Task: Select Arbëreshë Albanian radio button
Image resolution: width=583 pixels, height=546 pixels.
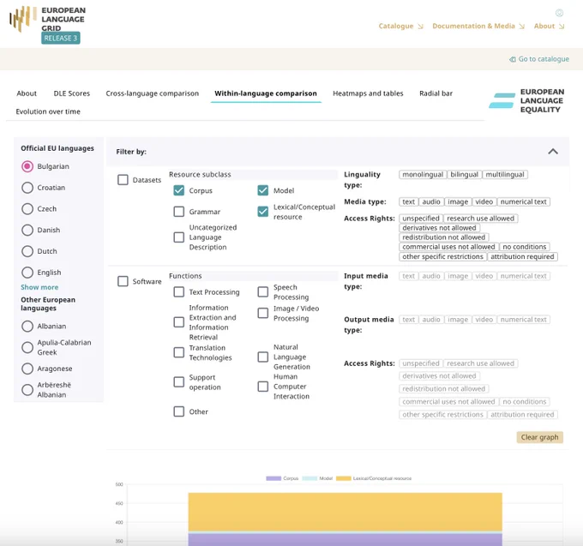Action: (27, 390)
